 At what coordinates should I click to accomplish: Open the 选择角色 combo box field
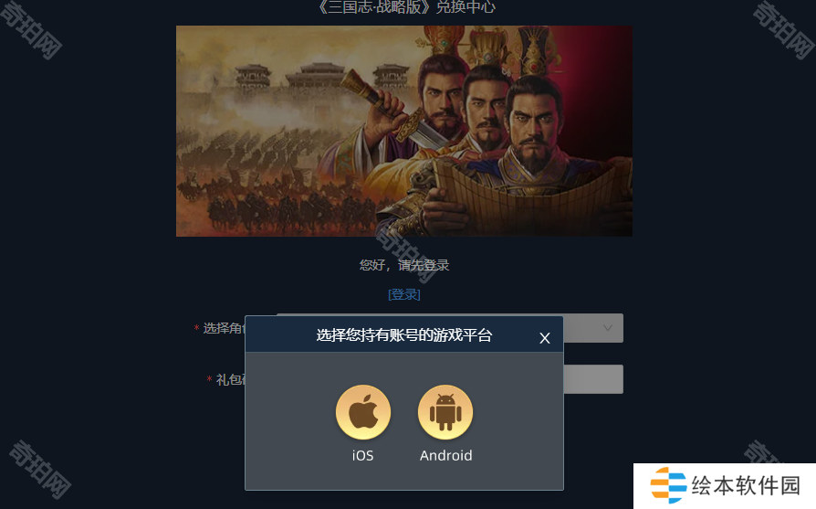pyautogui.click(x=593, y=328)
